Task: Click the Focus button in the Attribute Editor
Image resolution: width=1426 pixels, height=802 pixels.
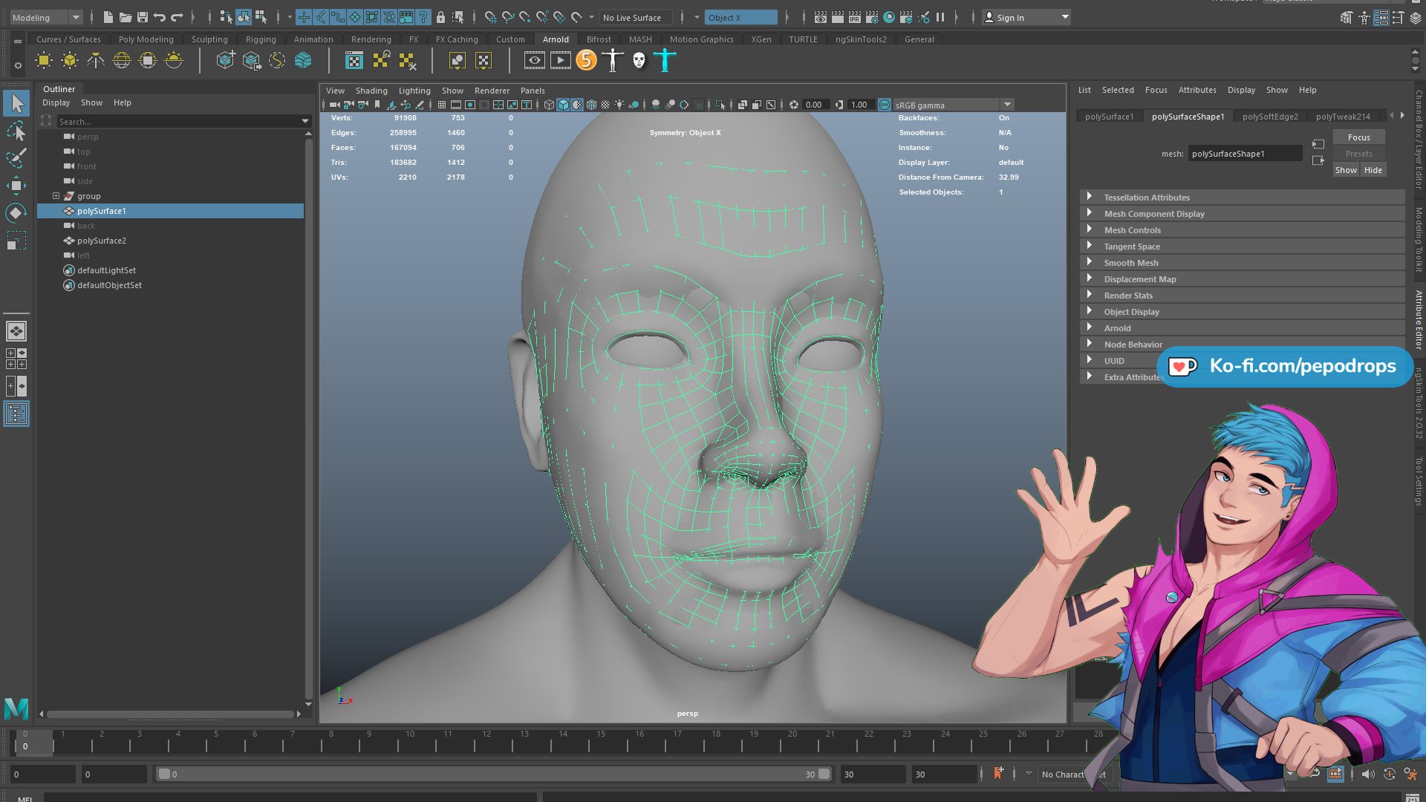Action: 1358,137
